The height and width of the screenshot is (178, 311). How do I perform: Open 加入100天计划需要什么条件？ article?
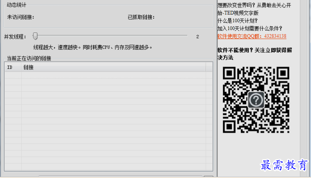pos(250,28)
